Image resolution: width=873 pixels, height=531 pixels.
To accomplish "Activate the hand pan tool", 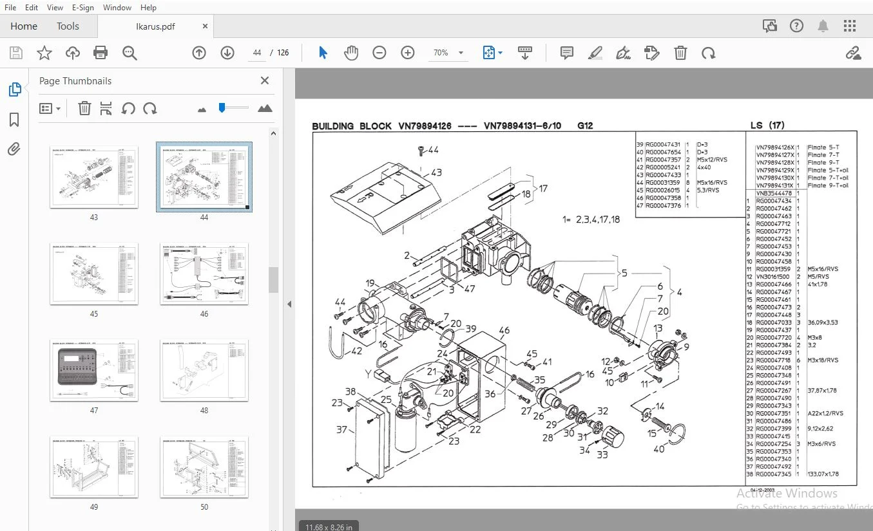I will pos(351,53).
